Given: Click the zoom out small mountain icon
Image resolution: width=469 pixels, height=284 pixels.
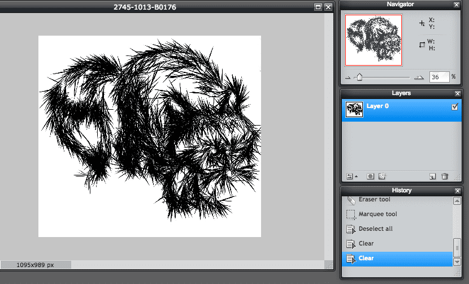Looking at the screenshot, I should click(x=348, y=77).
